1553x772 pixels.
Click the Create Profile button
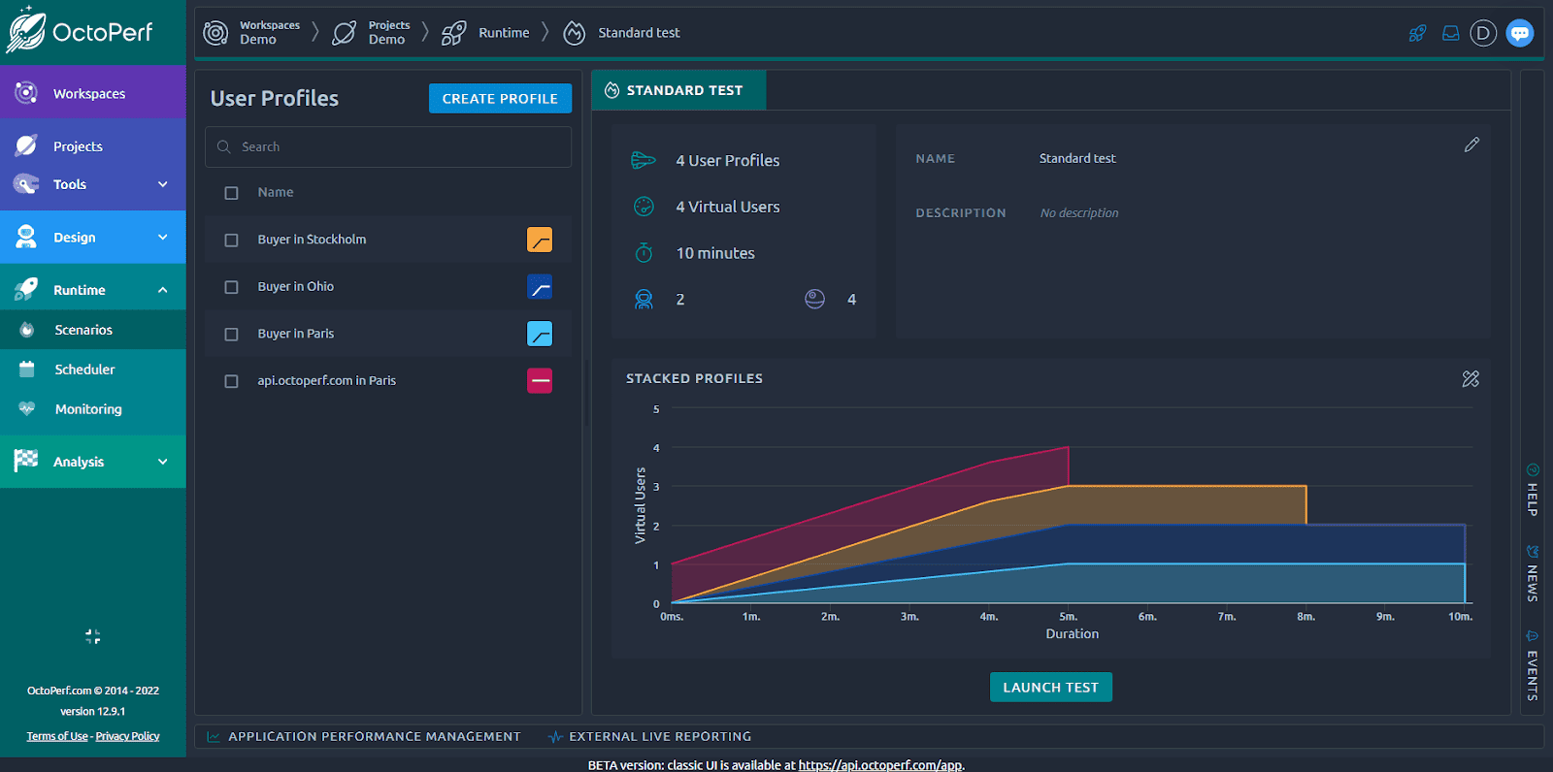click(500, 98)
